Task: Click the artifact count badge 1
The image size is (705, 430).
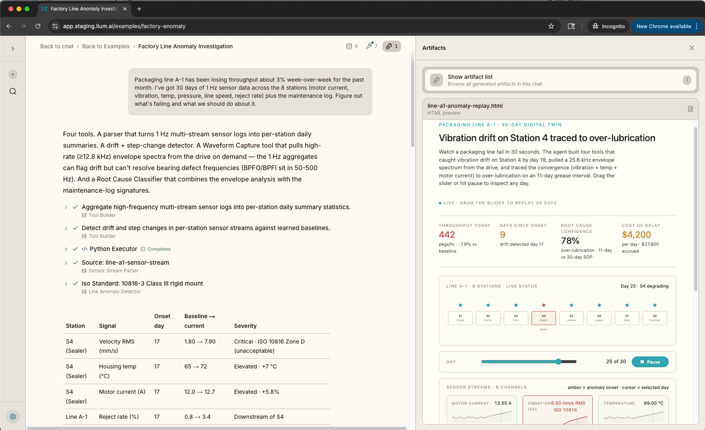Action: (687, 80)
